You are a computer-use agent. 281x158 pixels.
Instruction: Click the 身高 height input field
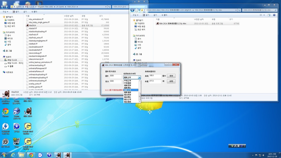tap(155, 76)
